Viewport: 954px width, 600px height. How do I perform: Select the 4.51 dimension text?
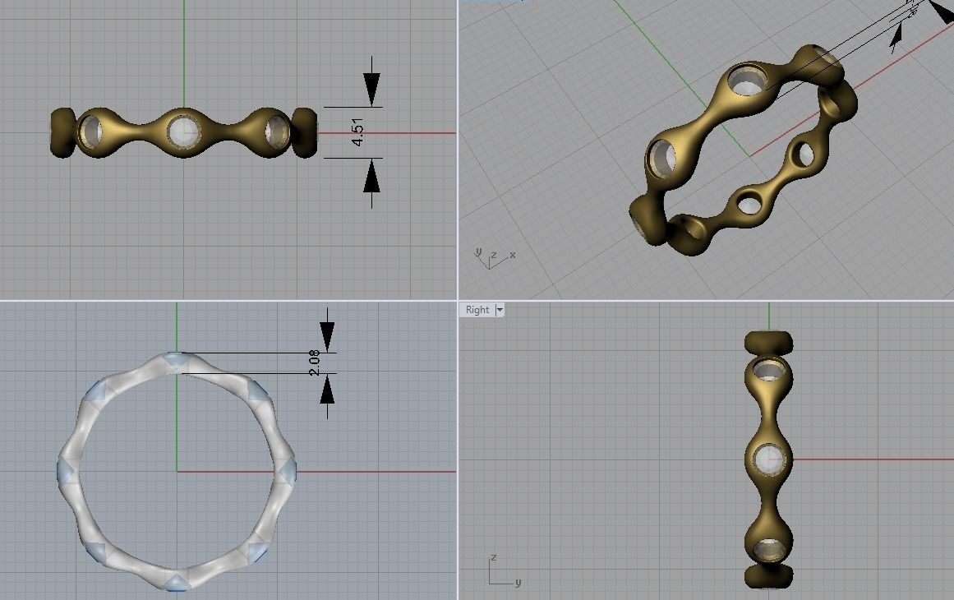(357, 132)
